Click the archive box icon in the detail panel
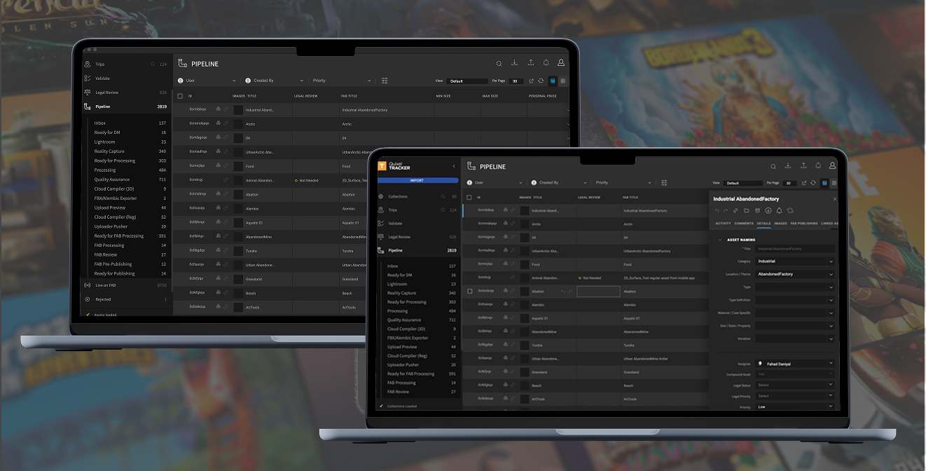Image resolution: width=926 pixels, height=471 pixels. coord(757,210)
